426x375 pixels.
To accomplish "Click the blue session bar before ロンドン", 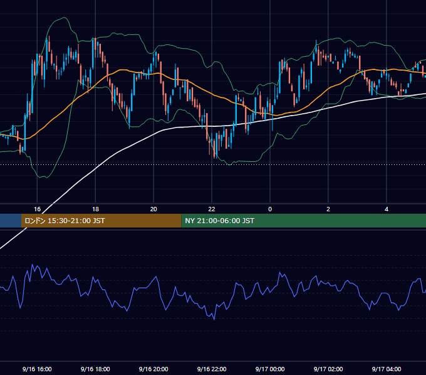I will click(x=11, y=221).
